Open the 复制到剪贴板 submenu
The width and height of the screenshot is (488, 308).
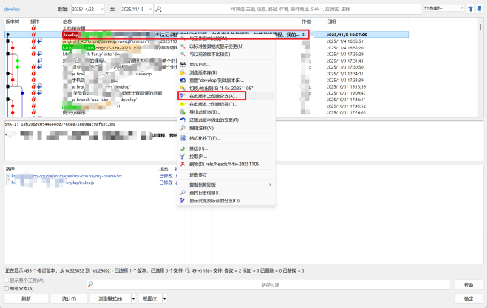click(x=214, y=185)
